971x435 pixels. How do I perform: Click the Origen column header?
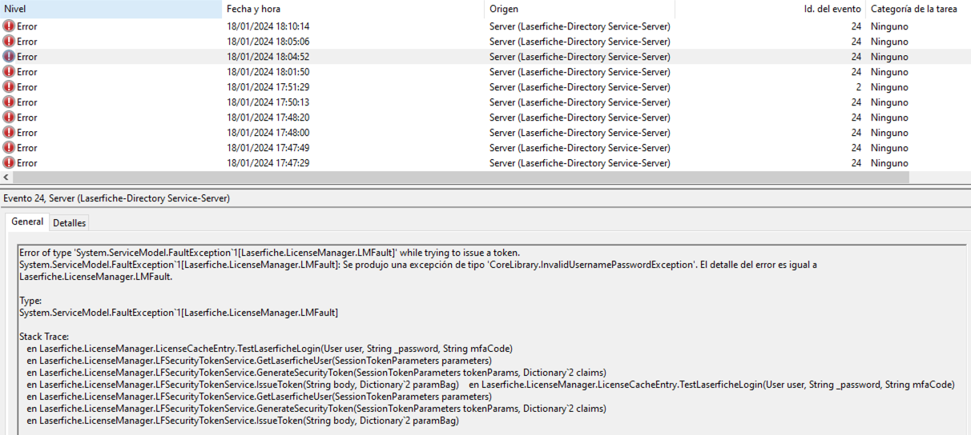[578, 9]
